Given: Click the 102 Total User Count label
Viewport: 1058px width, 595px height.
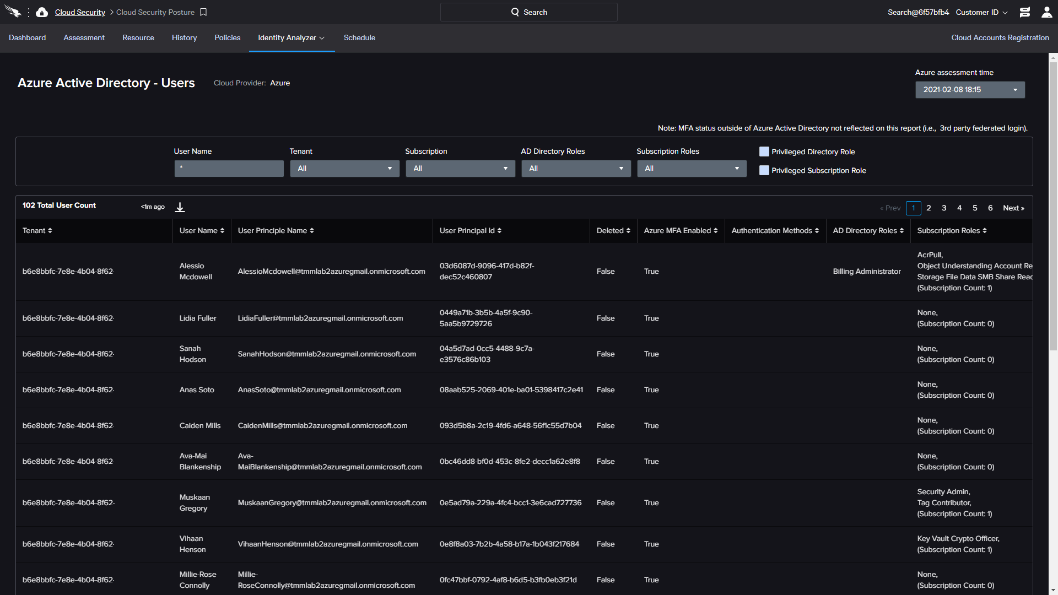Looking at the screenshot, I should [x=59, y=205].
